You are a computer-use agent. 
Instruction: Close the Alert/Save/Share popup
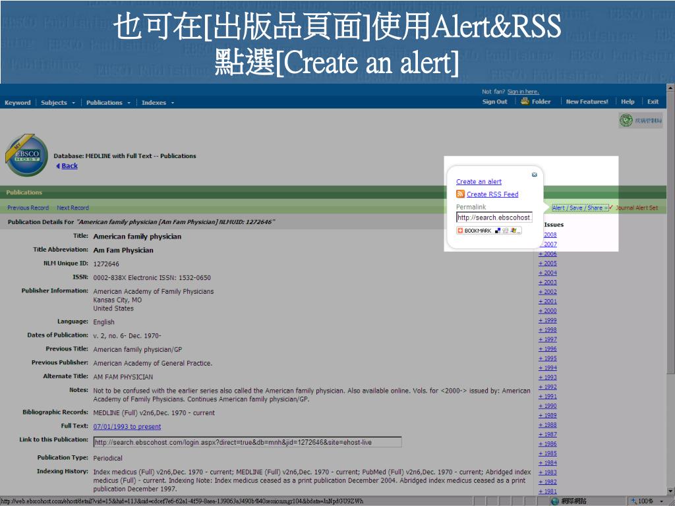(534, 175)
